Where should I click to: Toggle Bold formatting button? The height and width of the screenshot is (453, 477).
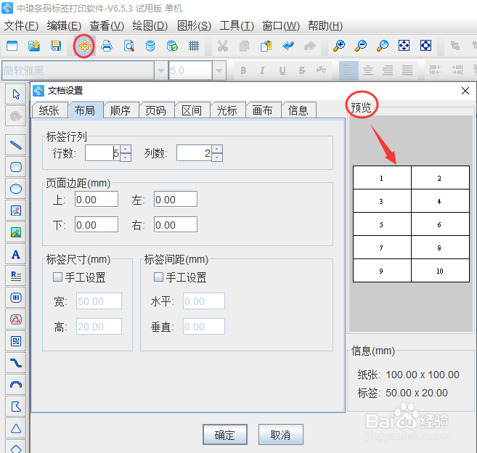tap(243, 70)
